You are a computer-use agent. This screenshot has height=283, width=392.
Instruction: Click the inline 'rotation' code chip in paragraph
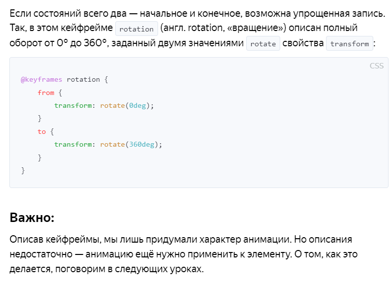pos(136,29)
